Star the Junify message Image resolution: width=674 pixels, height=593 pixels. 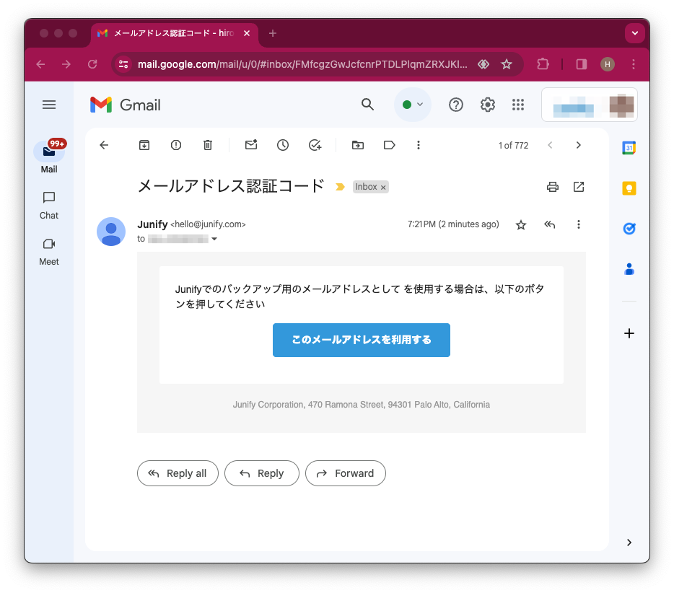(521, 225)
